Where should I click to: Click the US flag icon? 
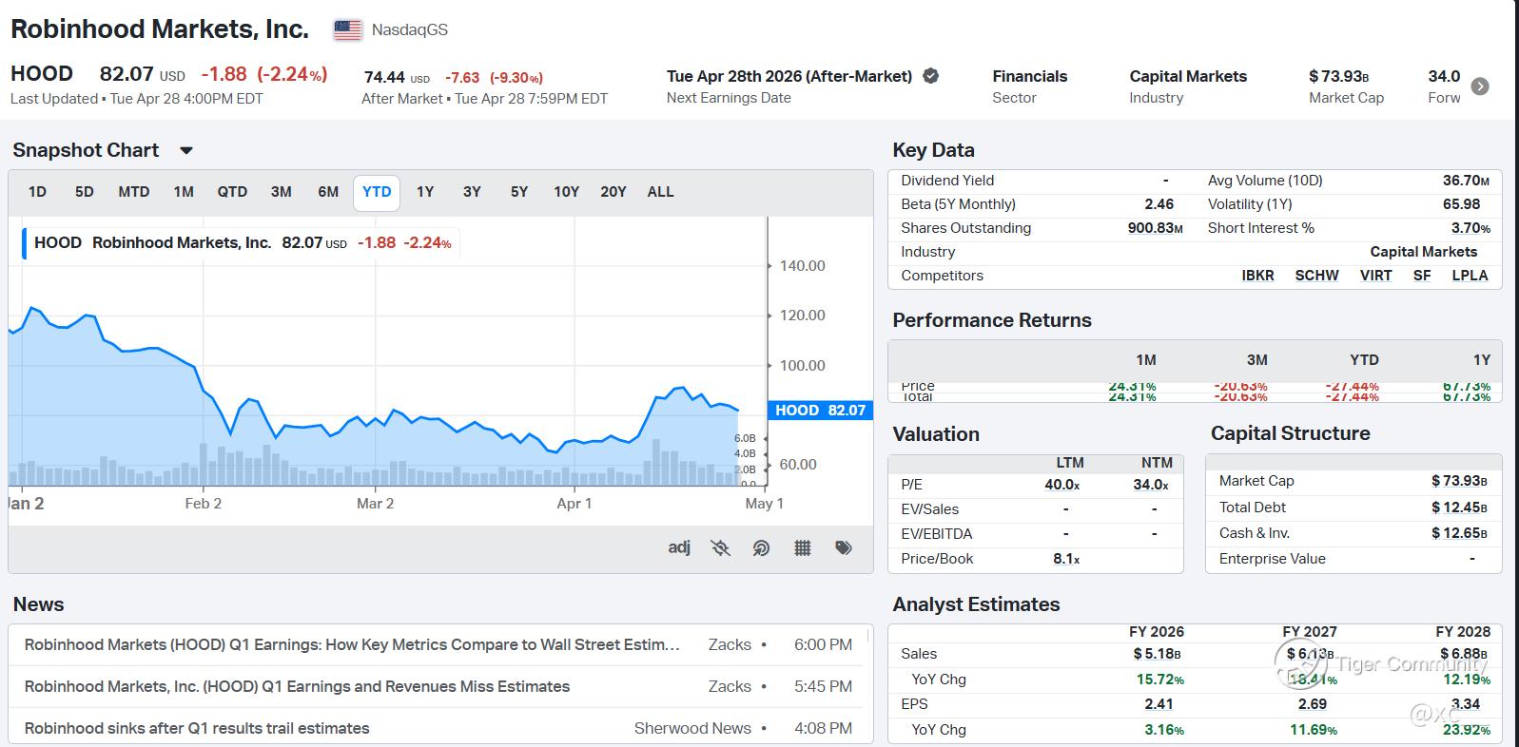pos(348,30)
